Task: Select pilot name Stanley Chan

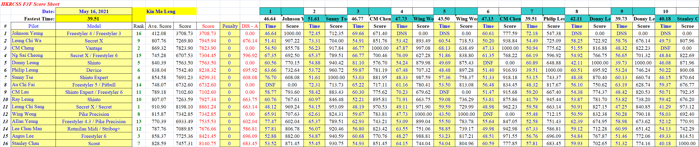Action: pyautogui.click(x=25, y=144)
